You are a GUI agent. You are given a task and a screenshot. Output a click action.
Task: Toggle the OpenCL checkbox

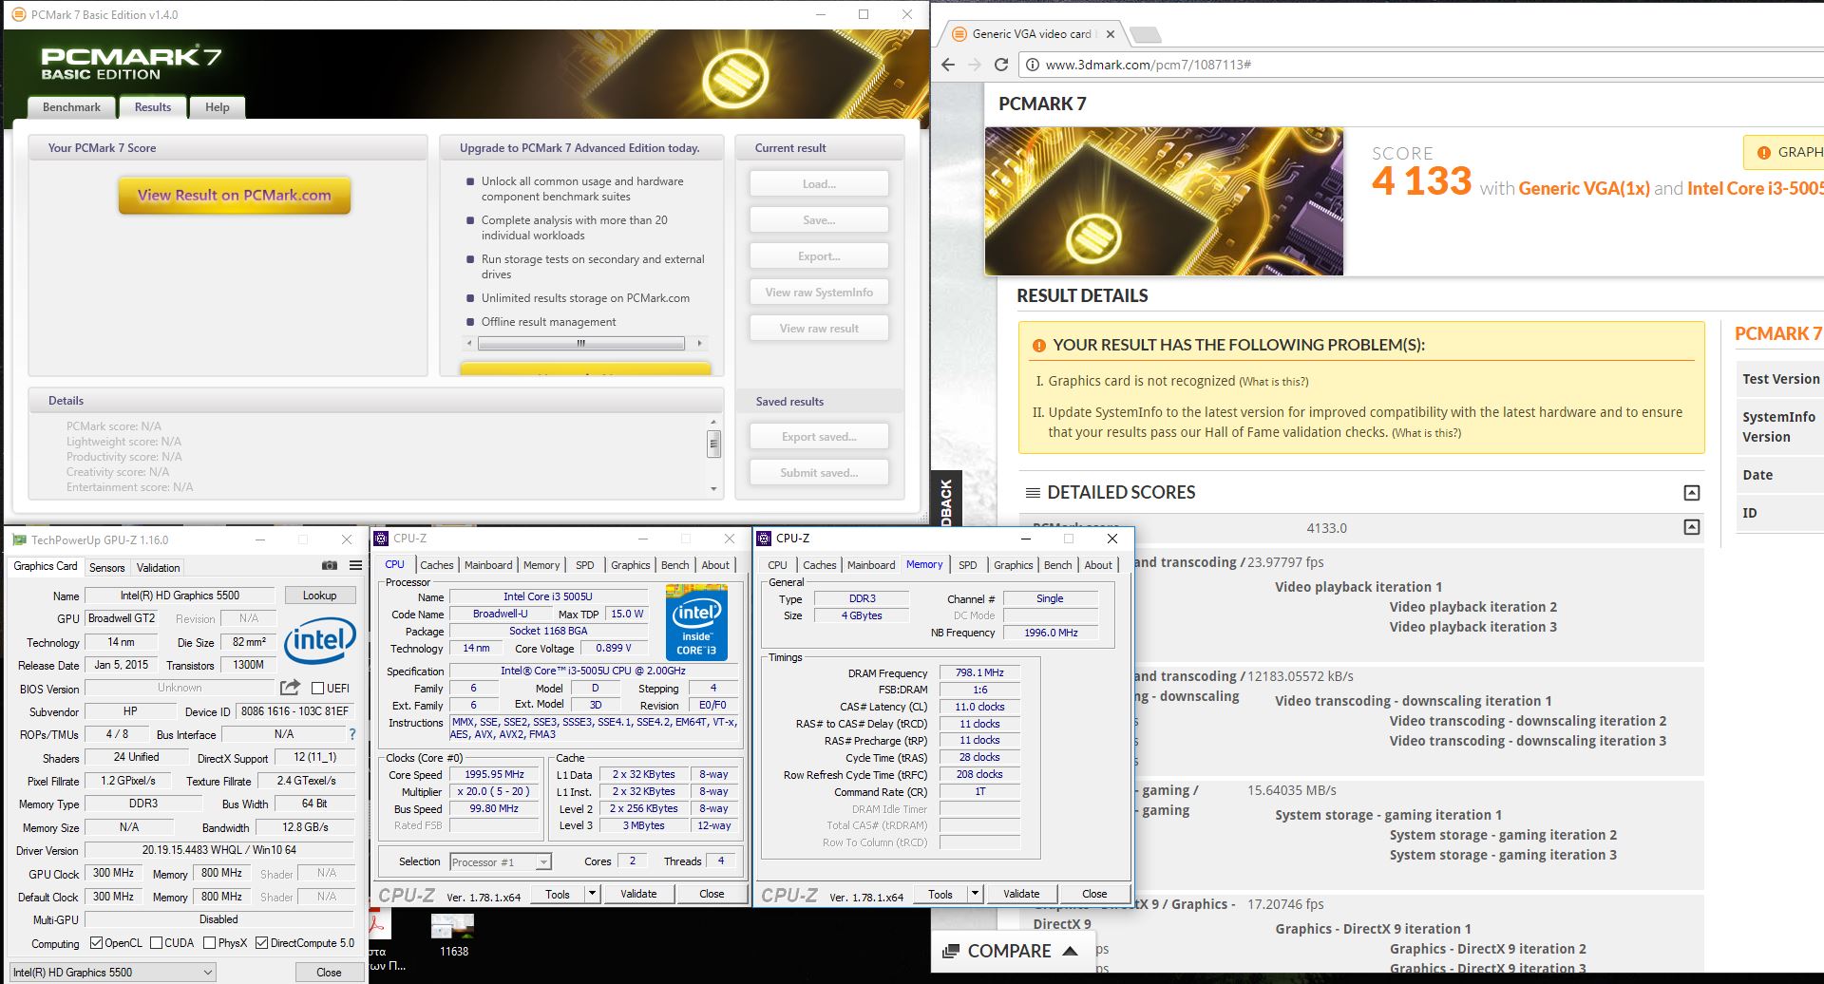click(96, 943)
